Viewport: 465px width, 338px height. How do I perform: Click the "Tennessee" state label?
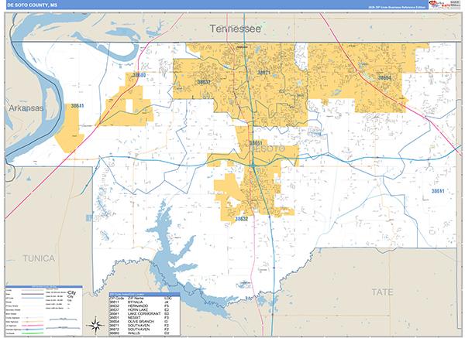pyautogui.click(x=235, y=29)
